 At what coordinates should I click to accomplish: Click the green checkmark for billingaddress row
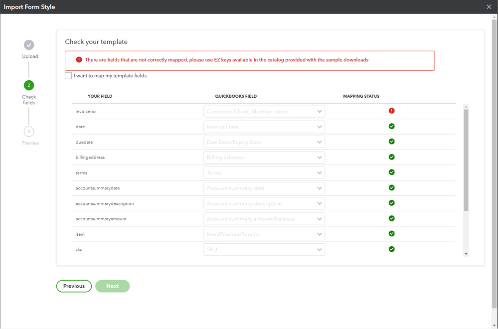(391, 157)
